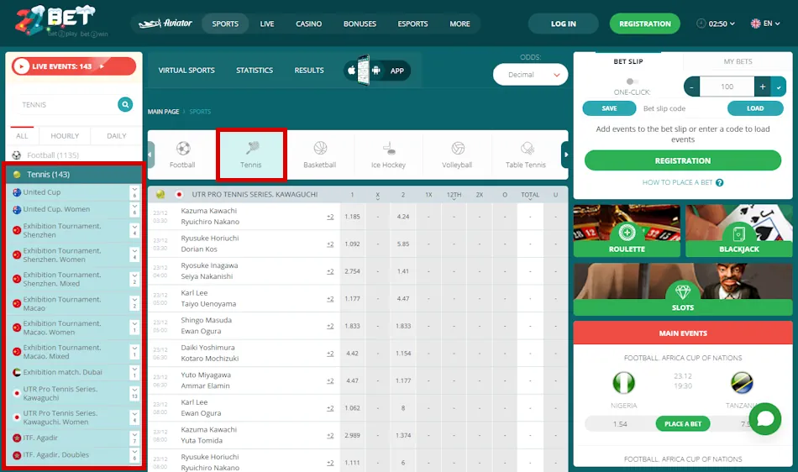Screen dimensions: 798x472
Task: Click the Tennis search input field
Action: [x=66, y=104]
